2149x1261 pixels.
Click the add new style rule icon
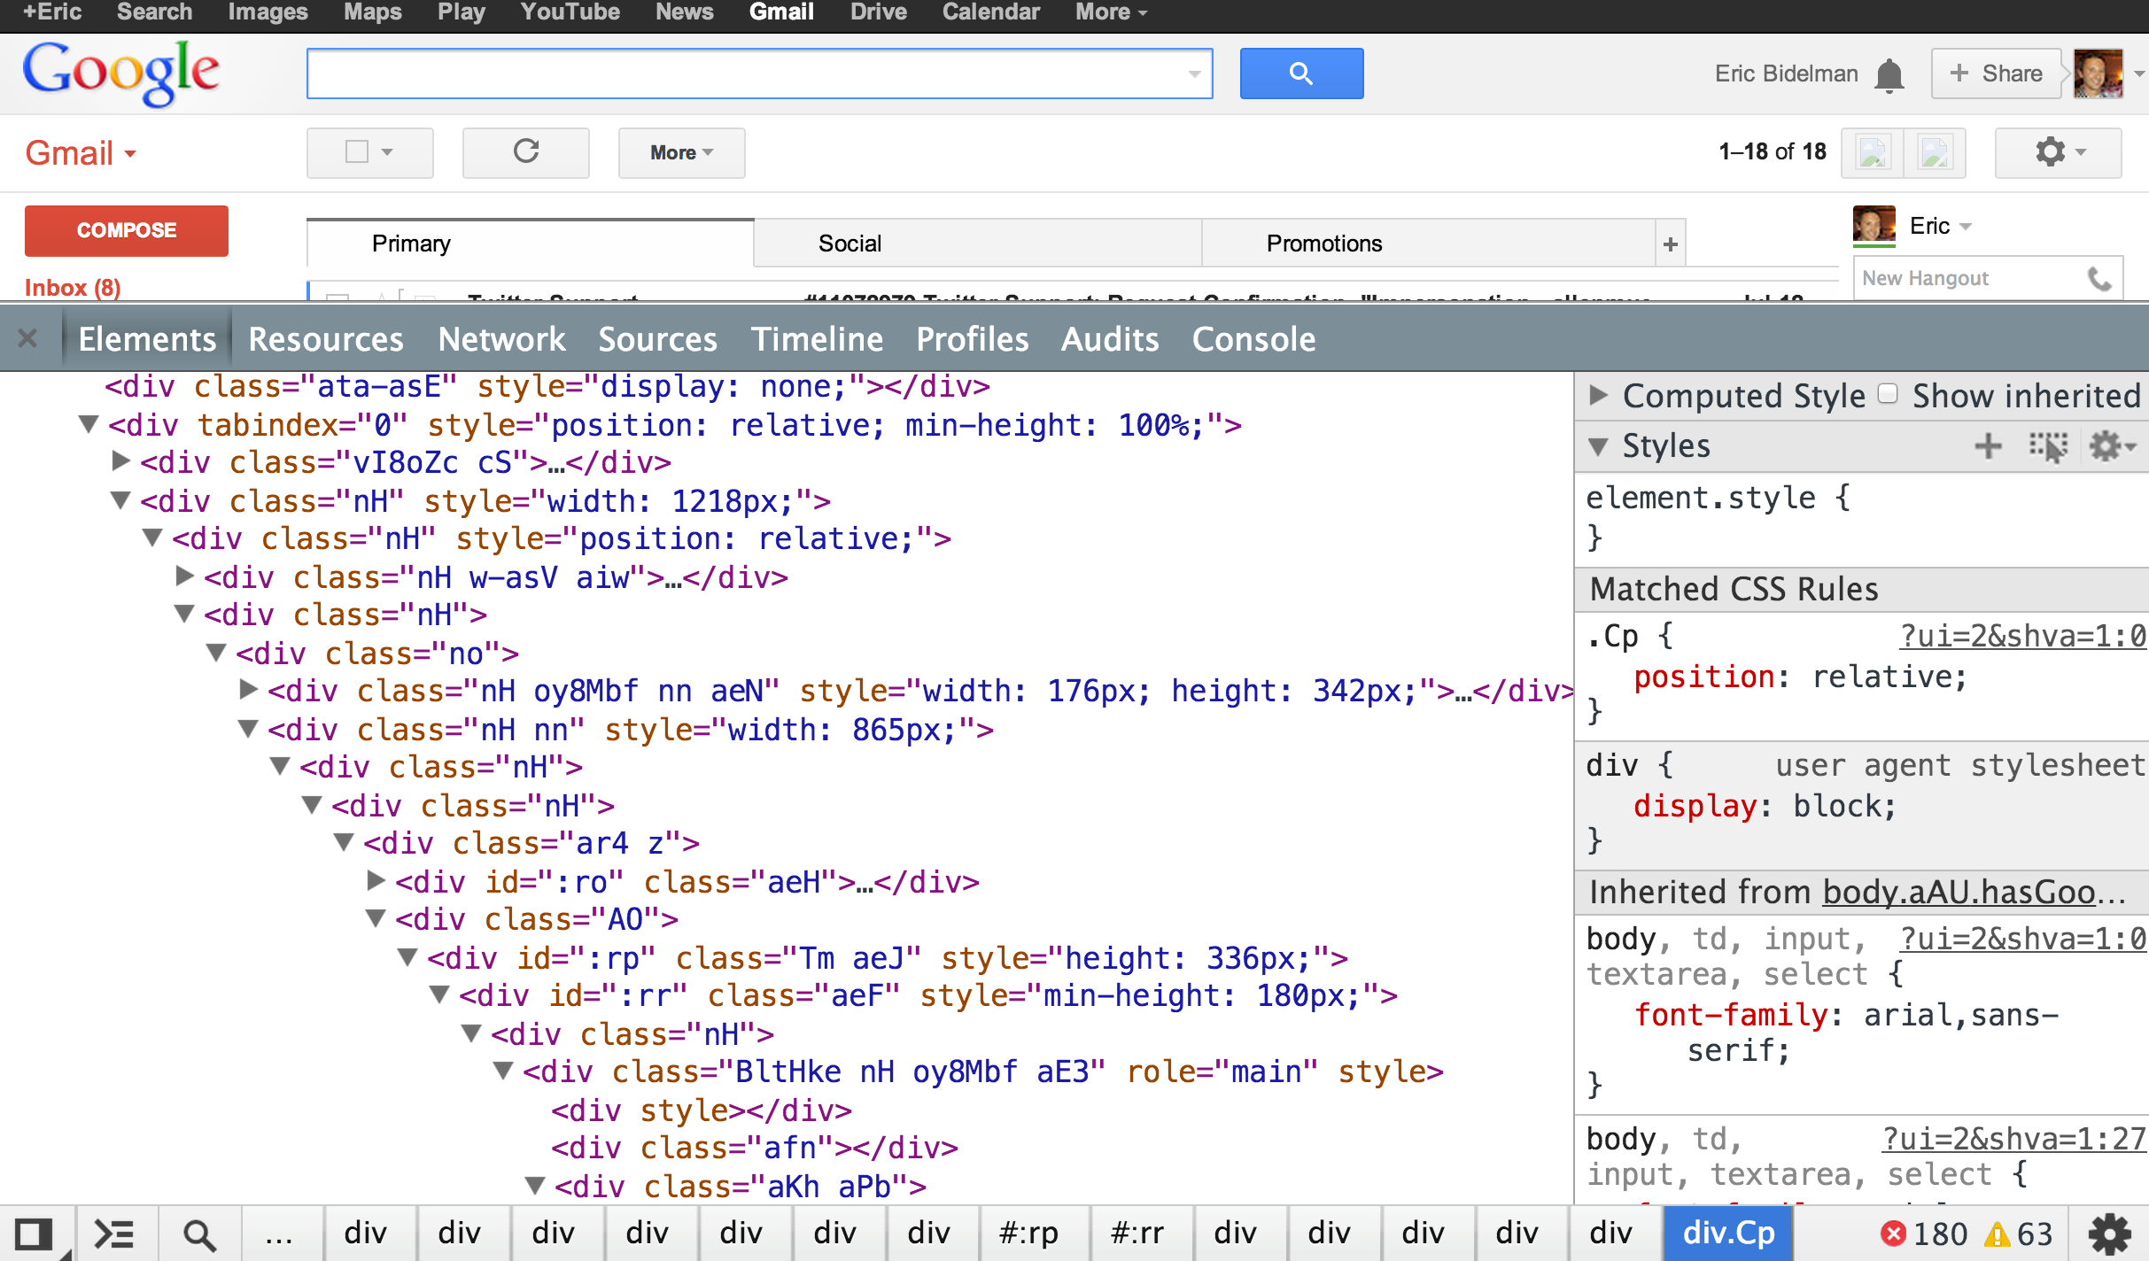point(1987,445)
